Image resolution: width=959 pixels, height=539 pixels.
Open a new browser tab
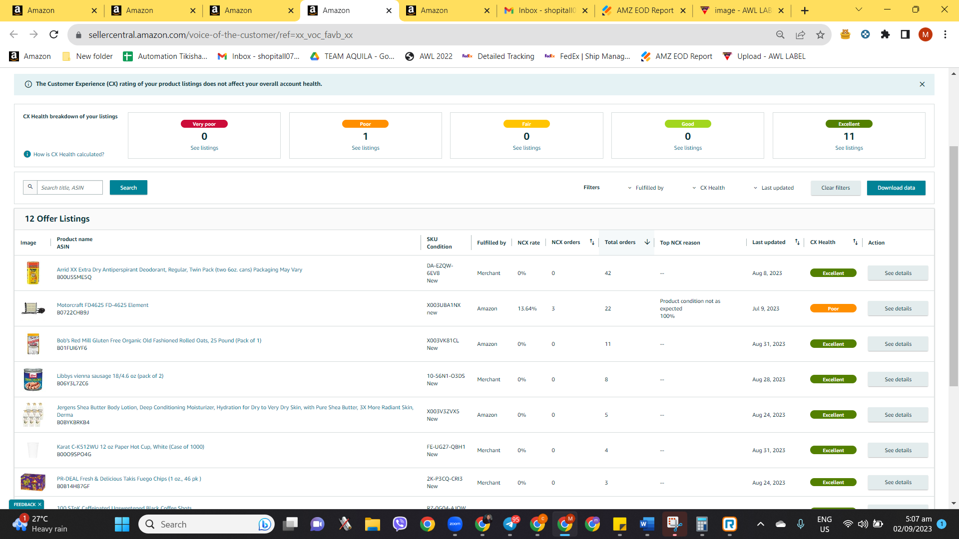[x=805, y=10]
